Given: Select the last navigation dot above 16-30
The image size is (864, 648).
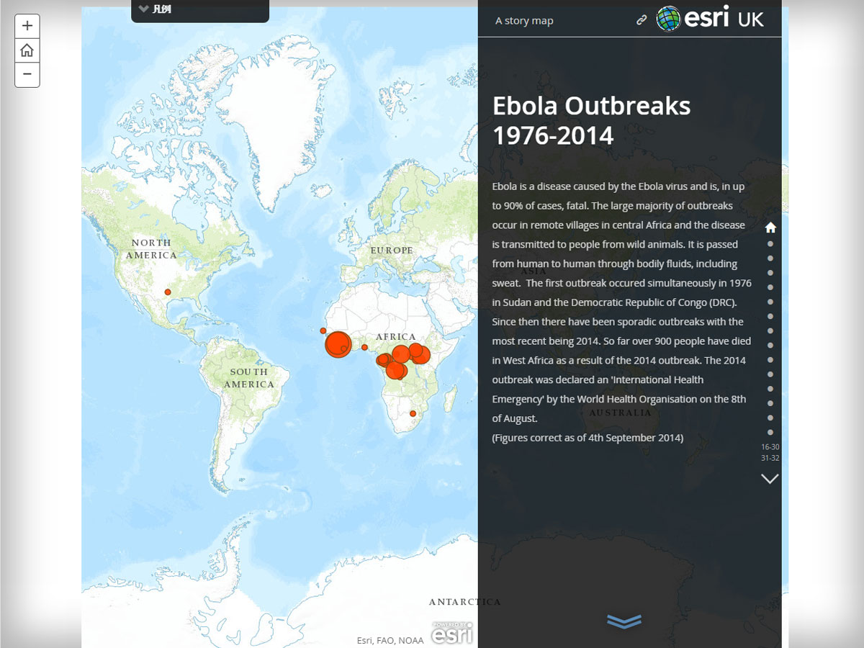Looking at the screenshot, I should (770, 432).
